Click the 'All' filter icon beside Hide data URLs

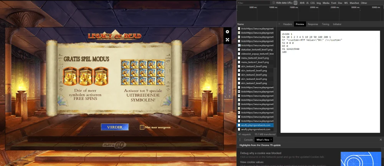coord(296,3)
